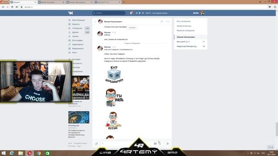
Task: Click the paperclip attach icon
Action: [x=96, y=143]
